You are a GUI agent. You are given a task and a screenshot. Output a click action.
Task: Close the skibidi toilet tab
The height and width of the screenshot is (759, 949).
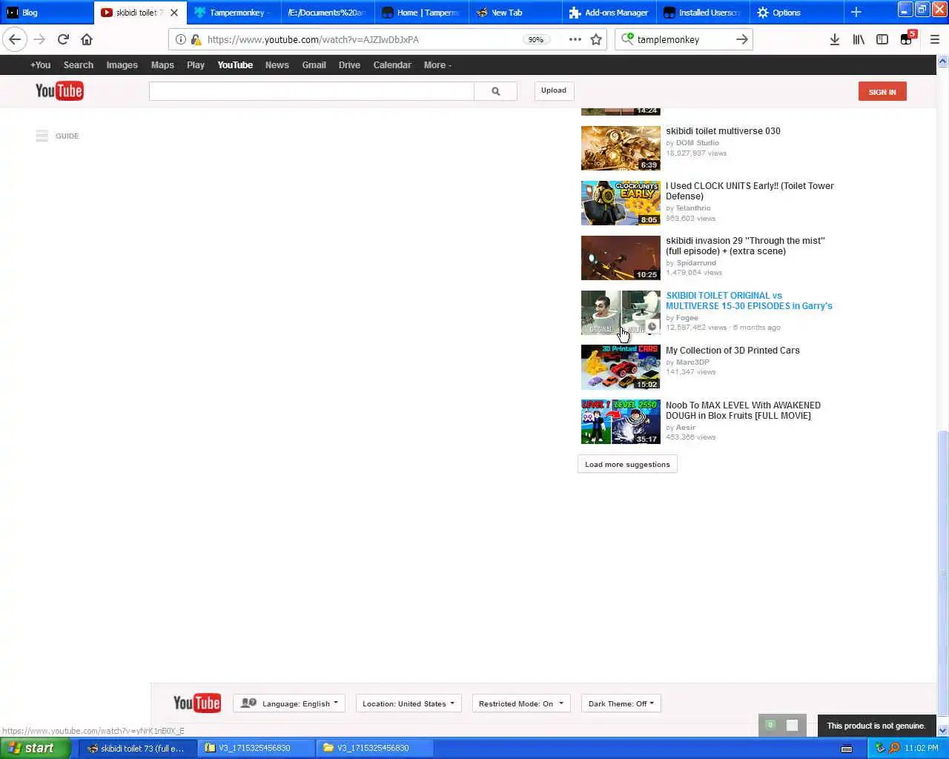point(174,13)
